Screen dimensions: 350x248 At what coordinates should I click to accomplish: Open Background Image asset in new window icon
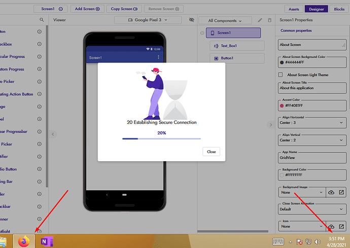(x=341, y=192)
